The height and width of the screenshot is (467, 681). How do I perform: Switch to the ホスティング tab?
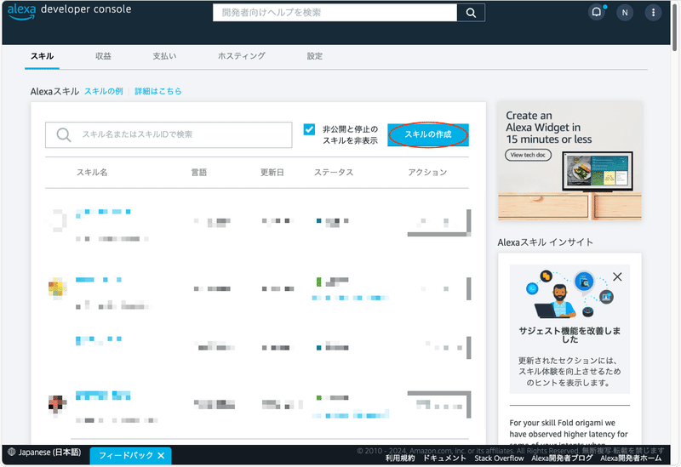tap(242, 56)
